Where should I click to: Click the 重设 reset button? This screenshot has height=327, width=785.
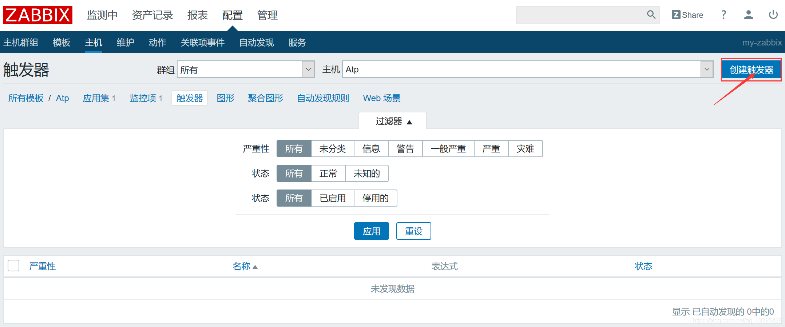click(414, 231)
